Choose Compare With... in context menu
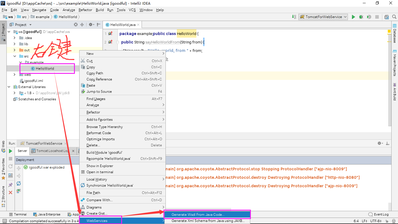The image size is (398, 224). (x=122, y=200)
